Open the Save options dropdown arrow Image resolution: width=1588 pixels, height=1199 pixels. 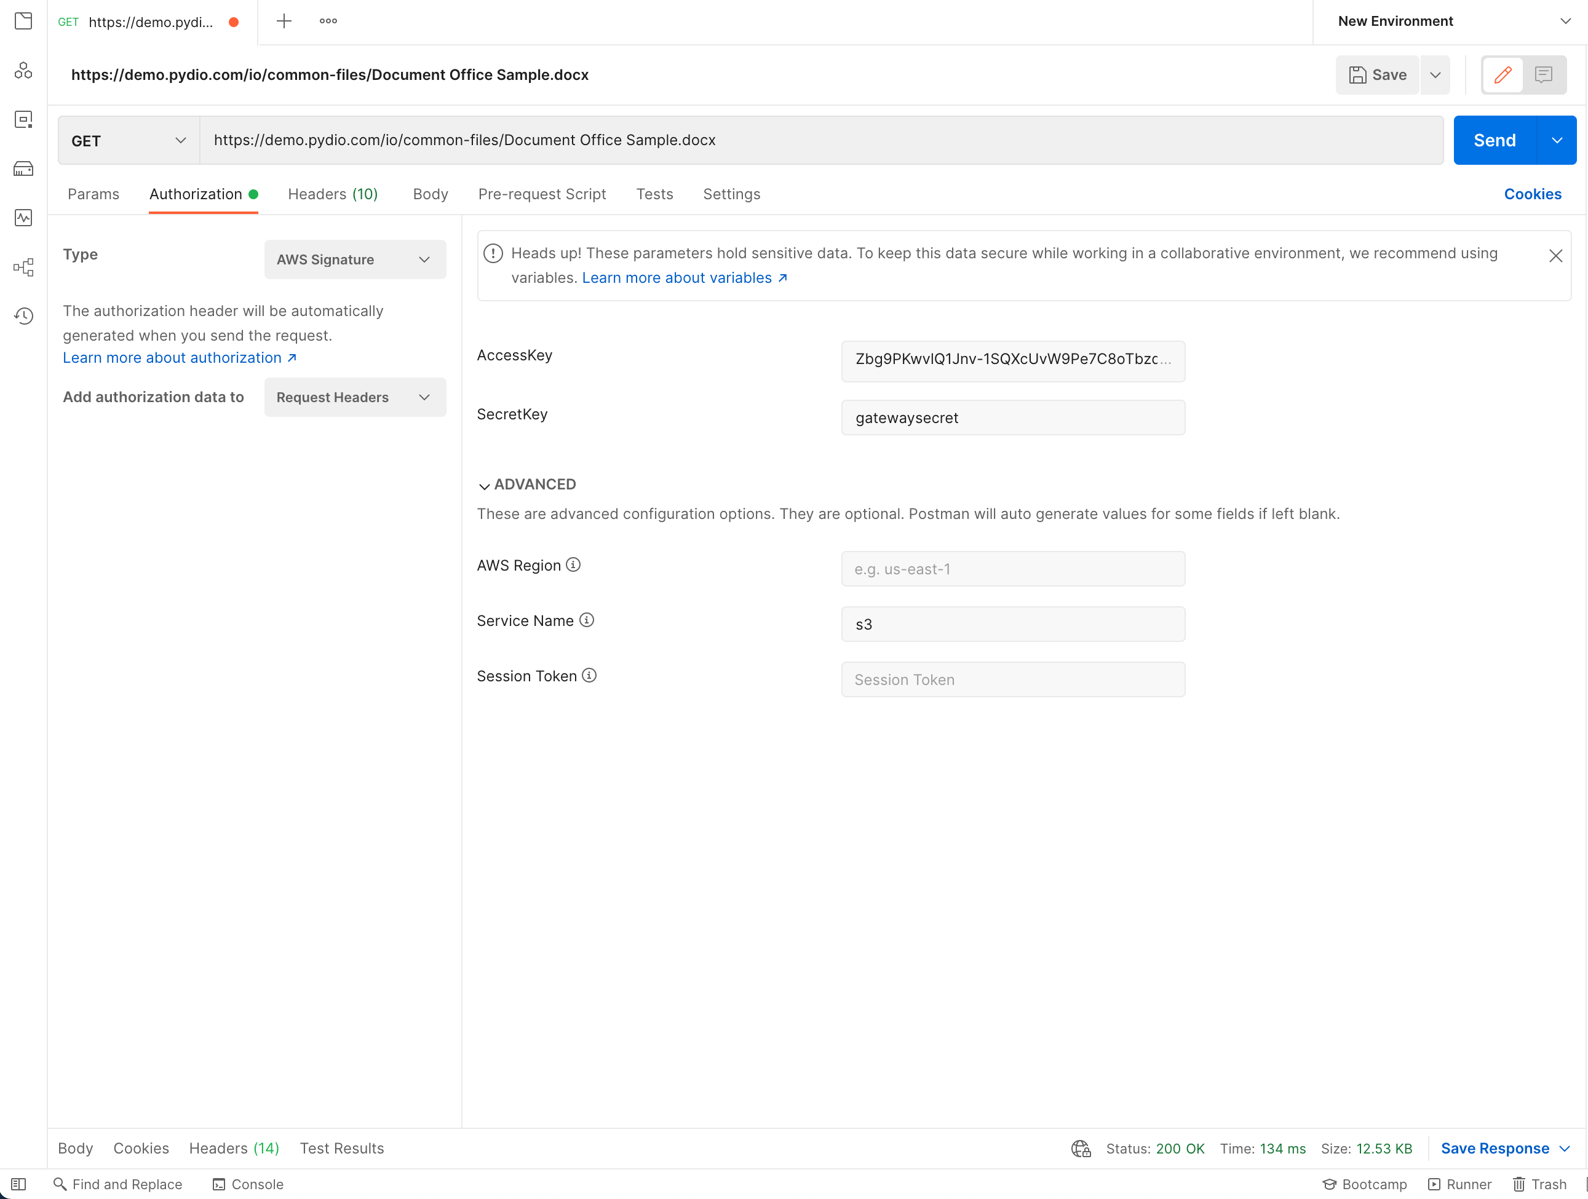coord(1435,74)
